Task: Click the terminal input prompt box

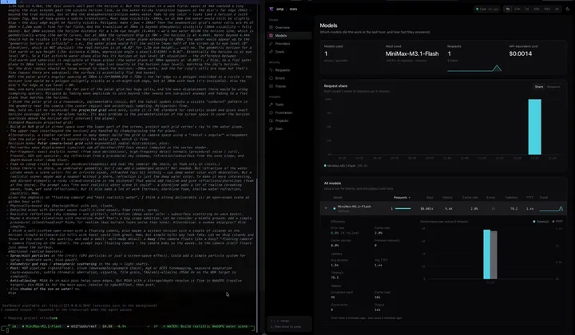Action: pos(129,330)
